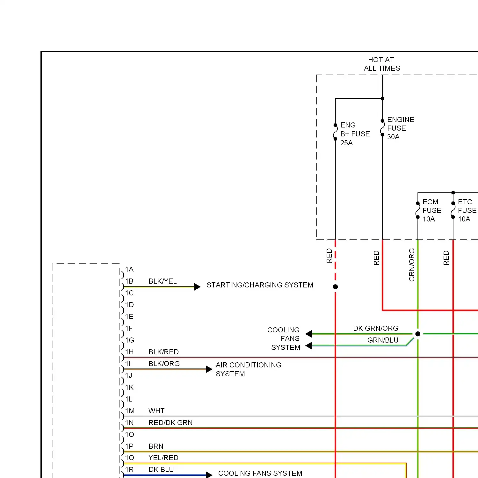
Task: Click the GRN/BLU arrowhead to cooling fans
Action: pos(308,346)
